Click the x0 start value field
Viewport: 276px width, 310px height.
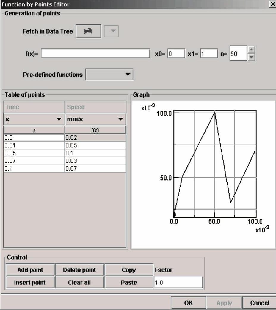click(176, 53)
